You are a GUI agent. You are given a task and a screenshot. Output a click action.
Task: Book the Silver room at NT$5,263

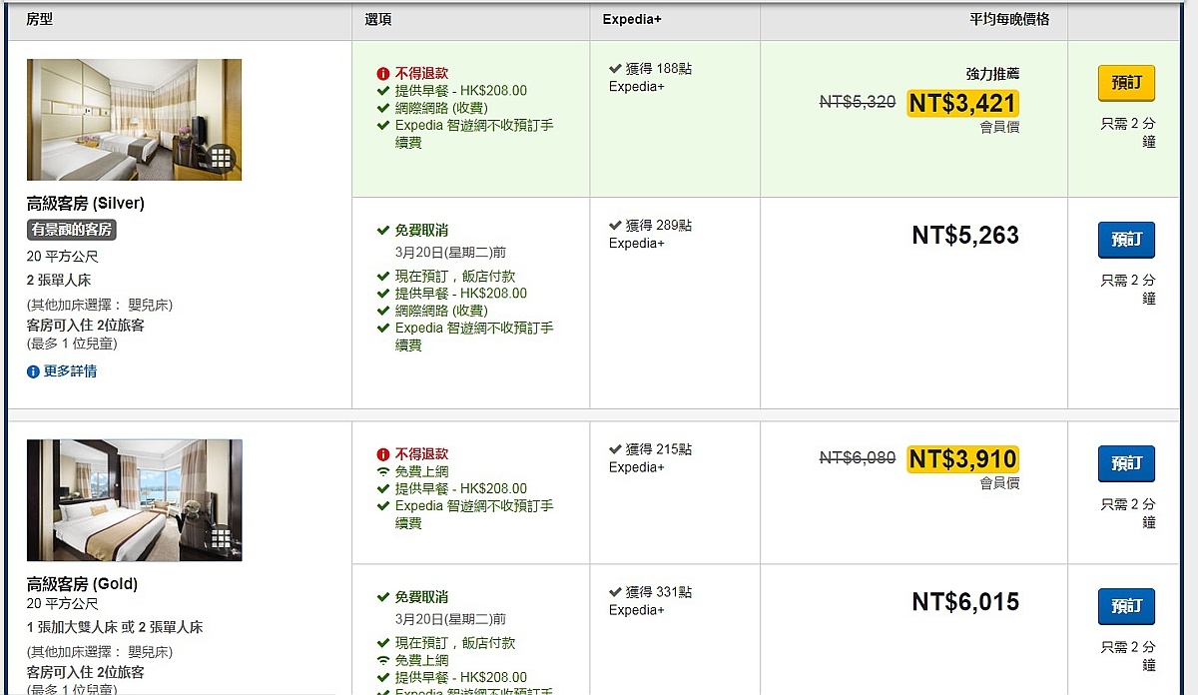point(1126,240)
